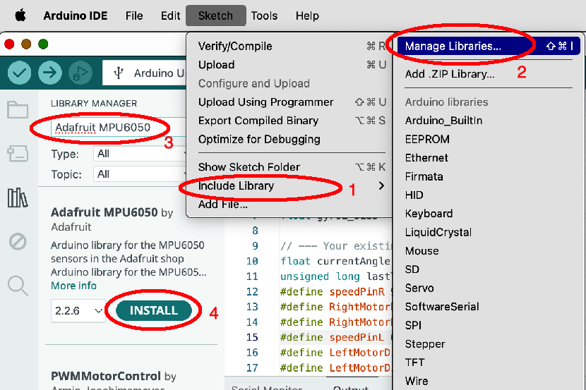The width and height of the screenshot is (586, 390).
Task: Open the Edit menu
Action: pyautogui.click(x=170, y=16)
